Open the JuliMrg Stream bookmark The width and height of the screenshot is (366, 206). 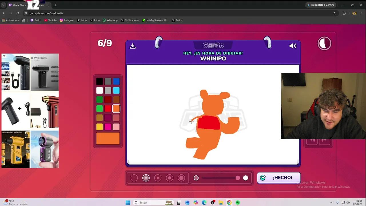(x=155, y=20)
